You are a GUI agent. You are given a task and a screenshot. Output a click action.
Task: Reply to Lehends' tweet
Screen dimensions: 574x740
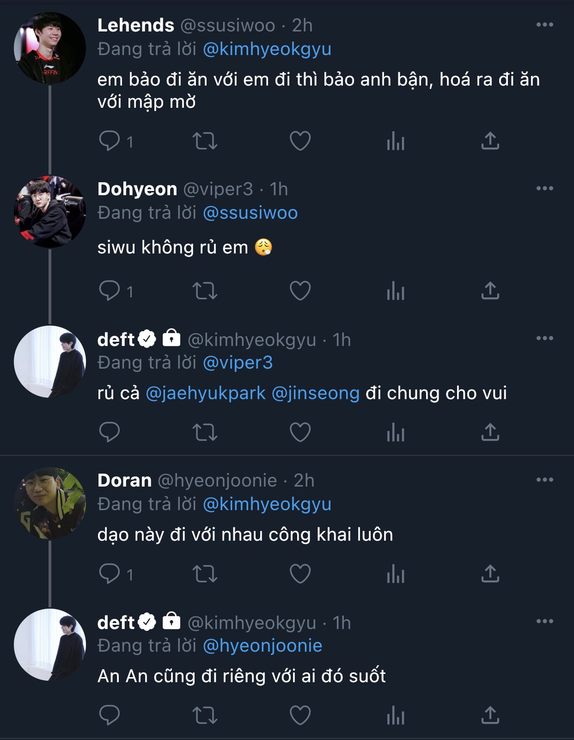coord(110,141)
